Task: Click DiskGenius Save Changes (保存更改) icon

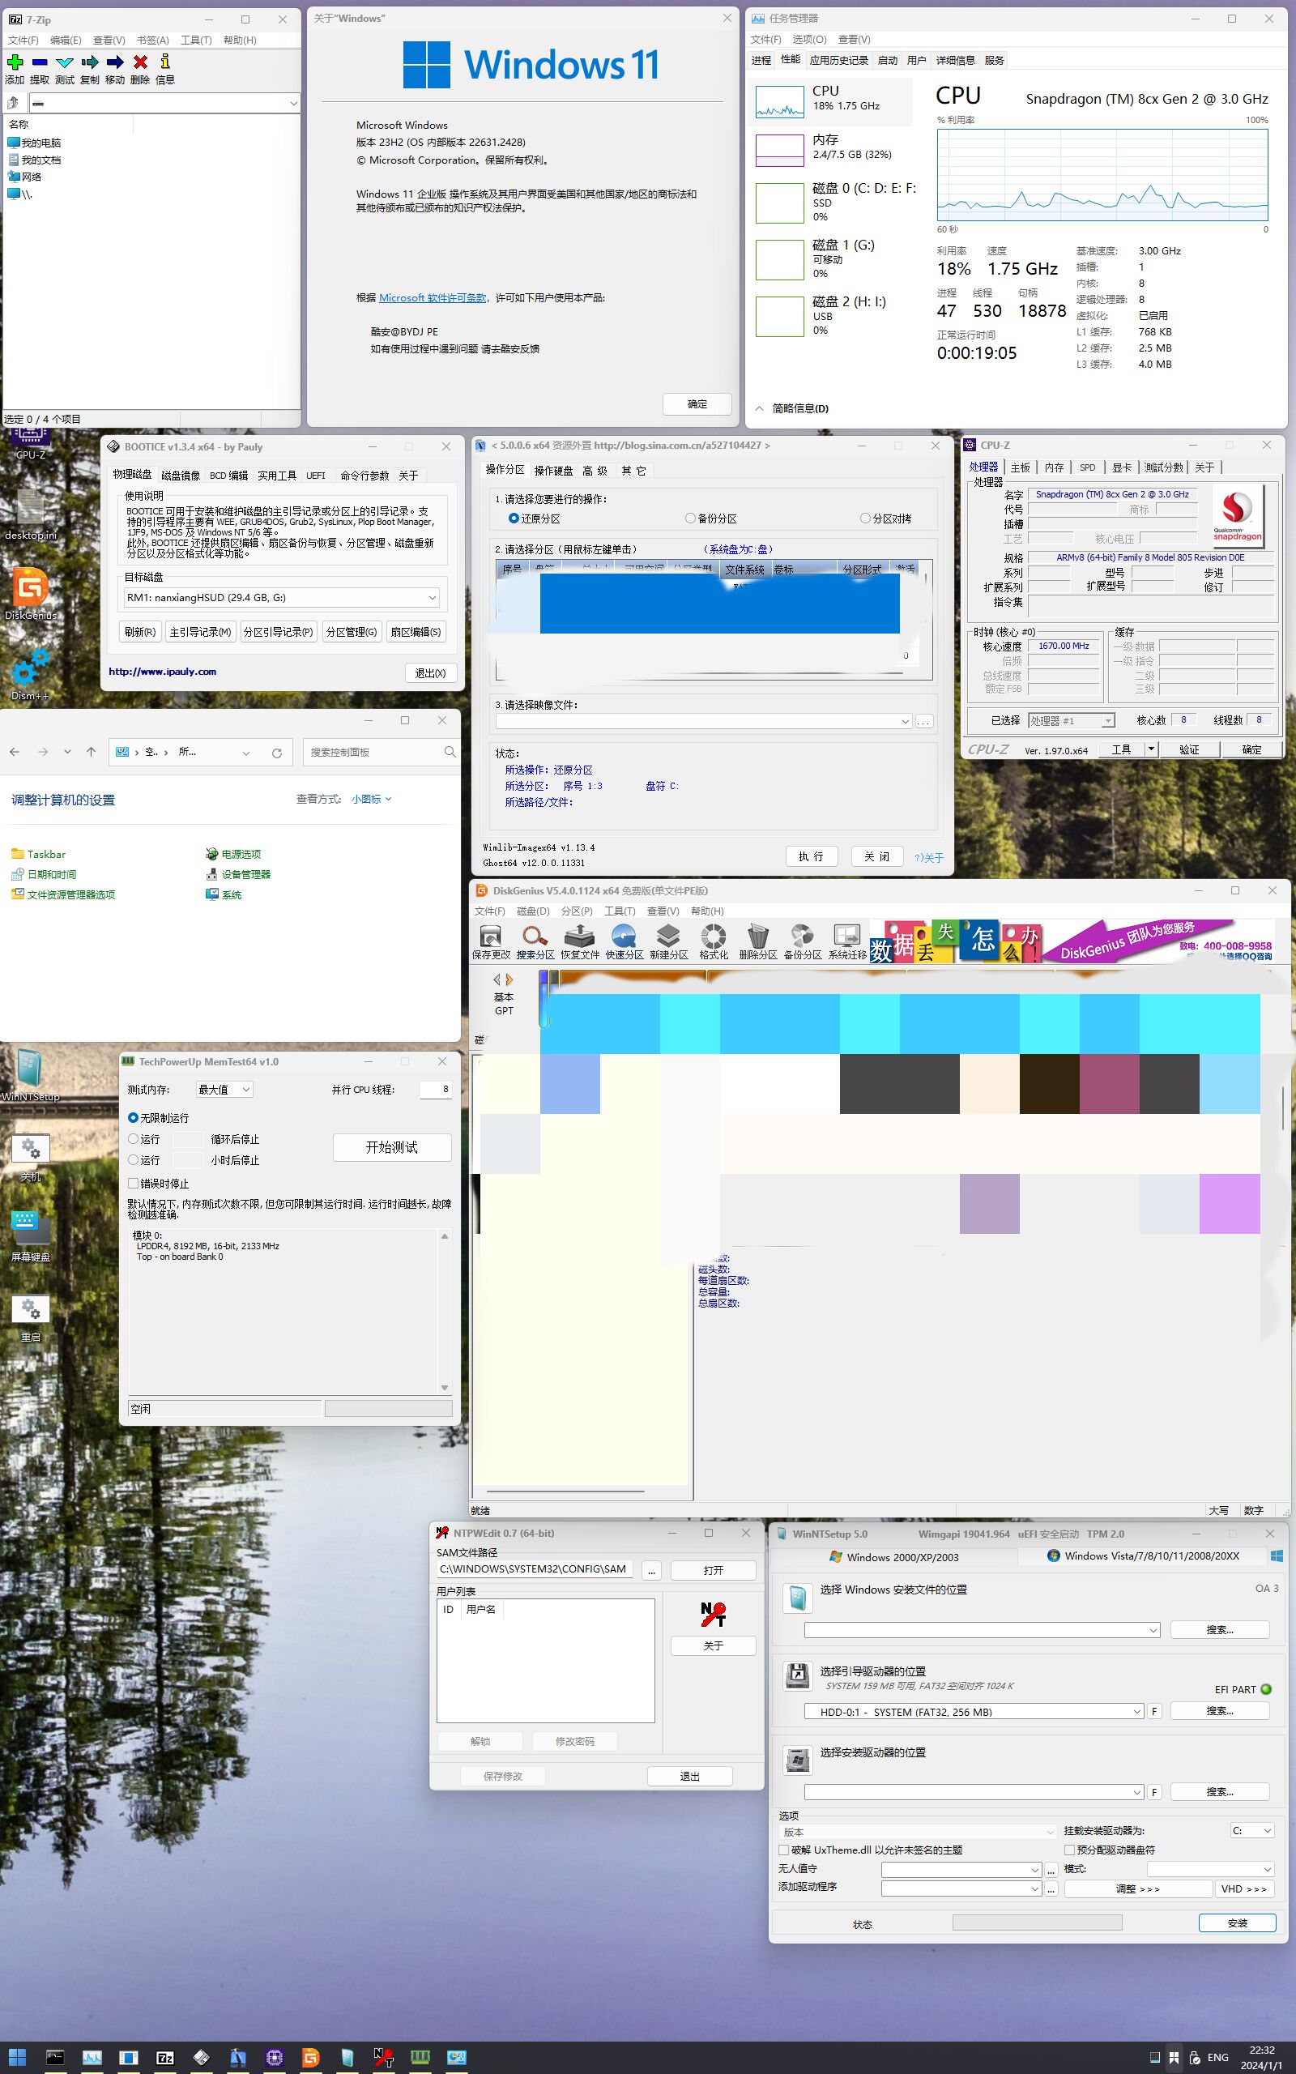Action: [490, 935]
